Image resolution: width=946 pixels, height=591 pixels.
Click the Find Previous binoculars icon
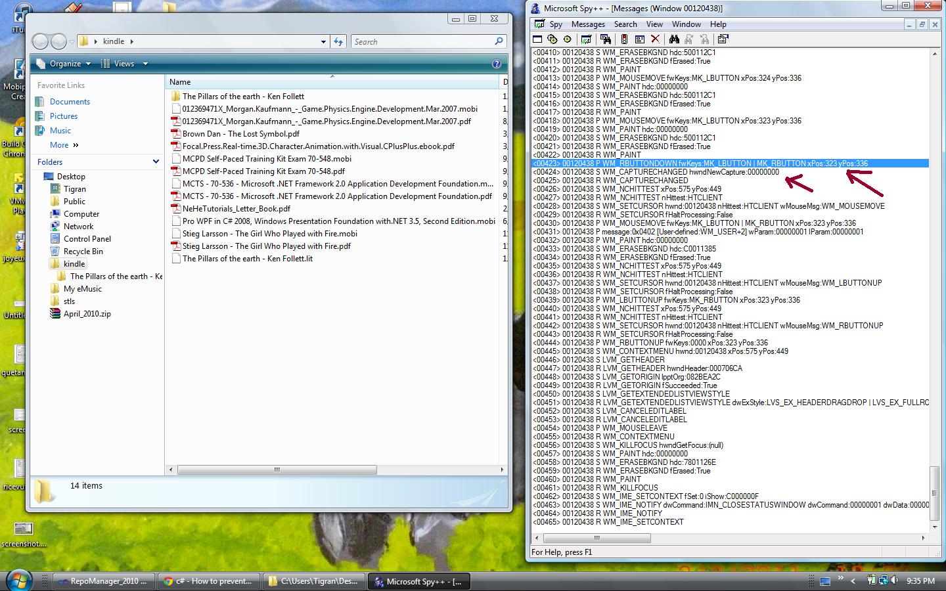click(705, 39)
